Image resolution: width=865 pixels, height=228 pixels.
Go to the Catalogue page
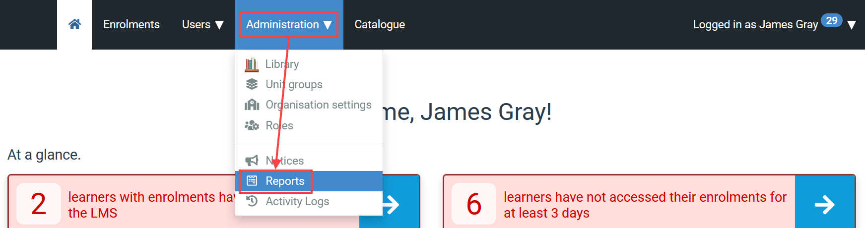click(380, 24)
